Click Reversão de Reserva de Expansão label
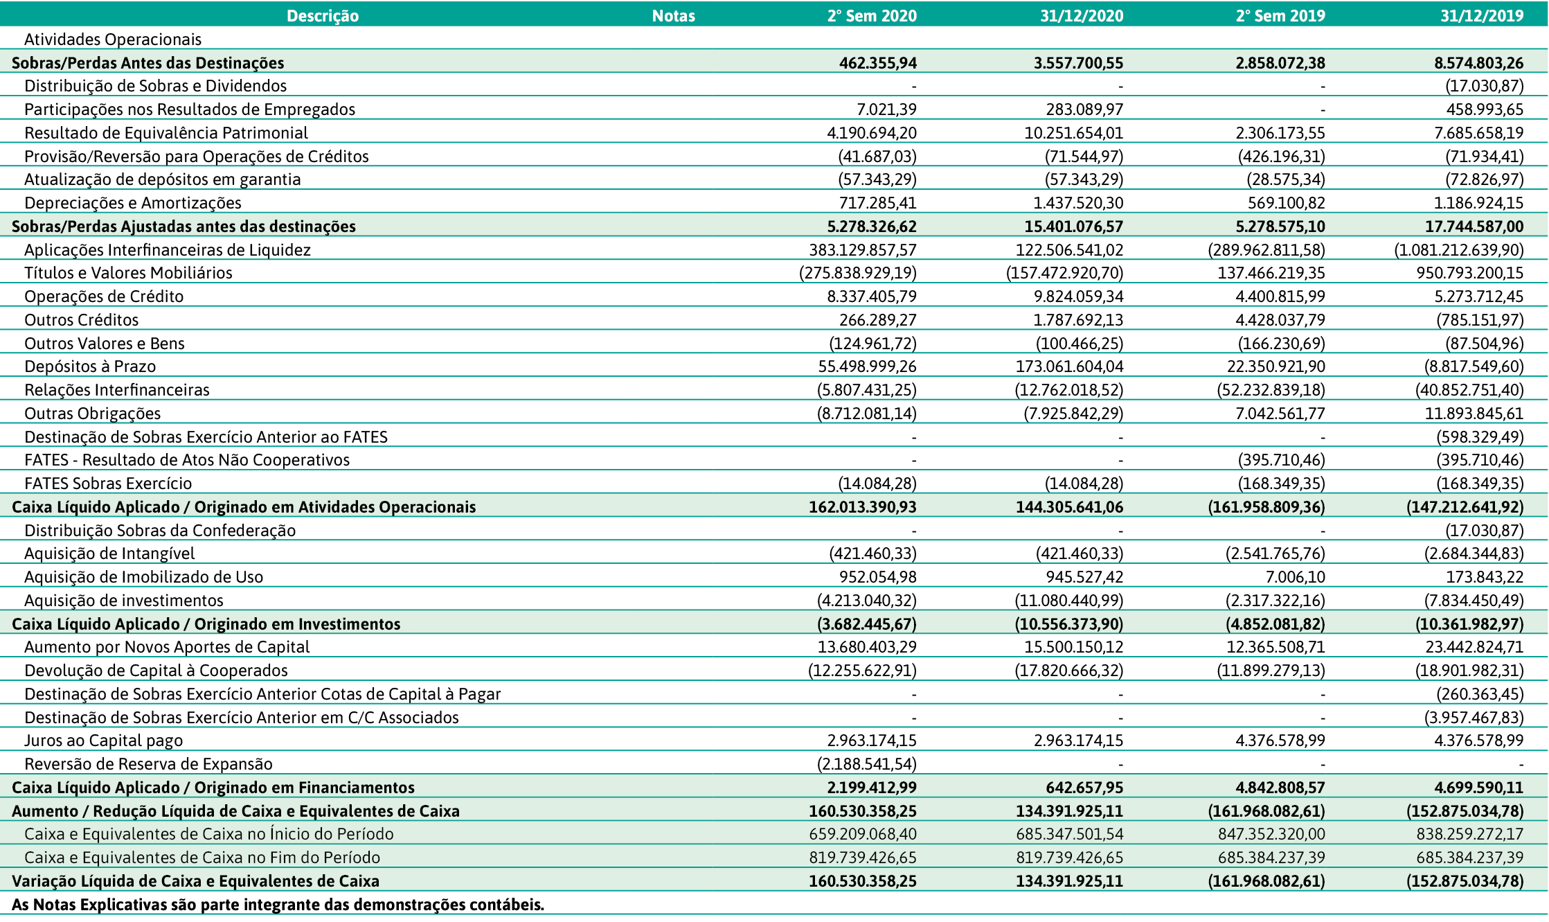Screen dimensions: 1549x922 pyautogui.click(x=148, y=764)
